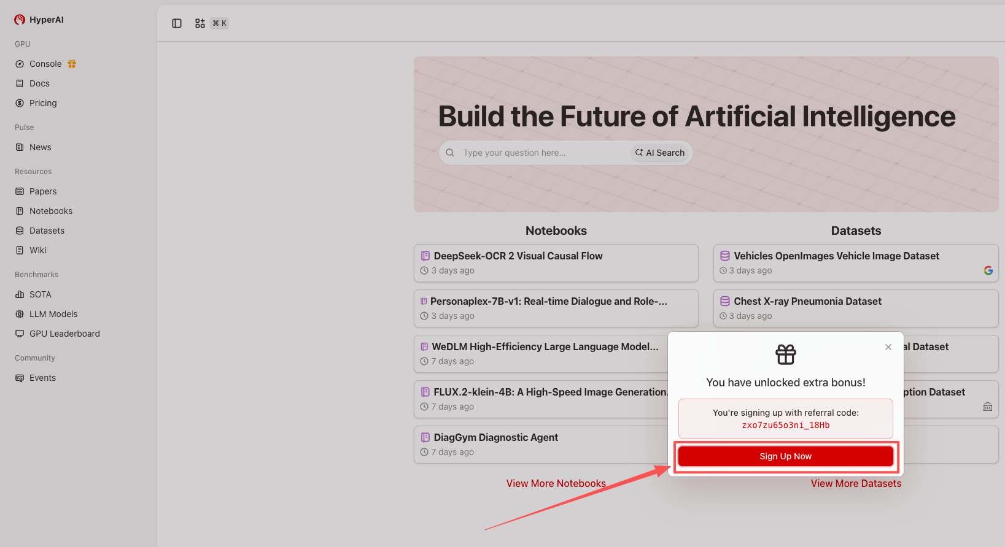1005x547 pixels.
Task: Click the question search input field
Action: pyautogui.click(x=543, y=153)
